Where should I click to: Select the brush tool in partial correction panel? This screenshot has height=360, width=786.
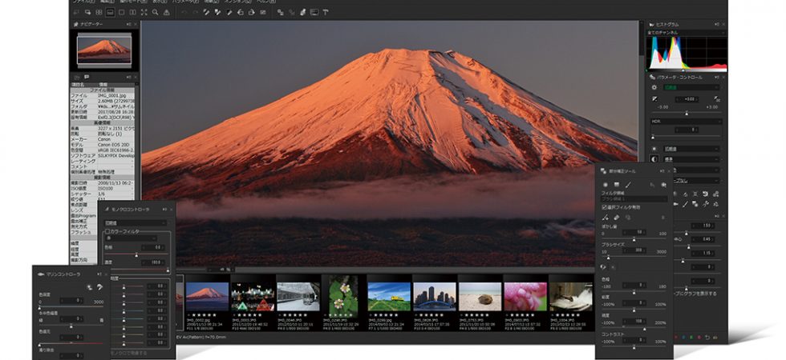(x=628, y=185)
